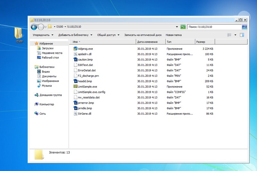Sort by the Дата изменения column header
257x171 pixels.
(151, 42)
